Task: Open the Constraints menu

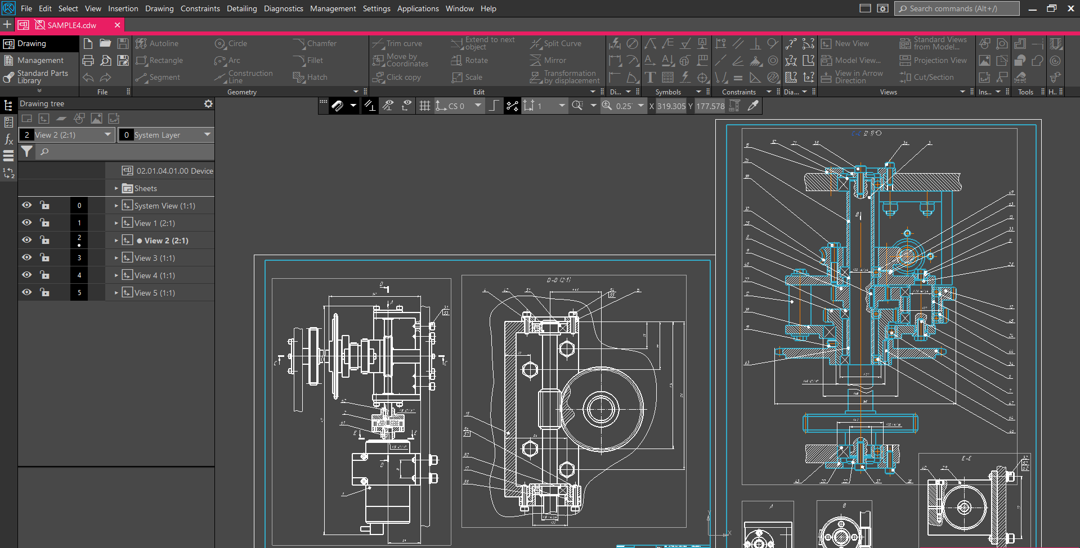Action: click(200, 8)
